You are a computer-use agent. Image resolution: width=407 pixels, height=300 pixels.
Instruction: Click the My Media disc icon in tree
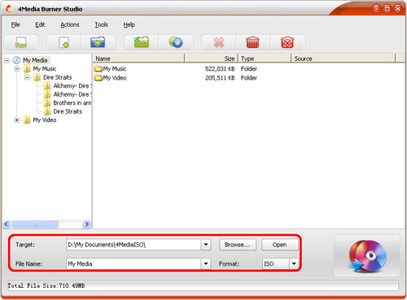tap(16, 60)
